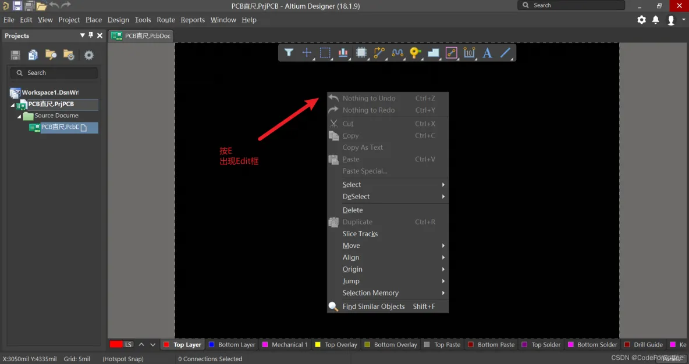Open the Projects panel gear settings

[89, 55]
